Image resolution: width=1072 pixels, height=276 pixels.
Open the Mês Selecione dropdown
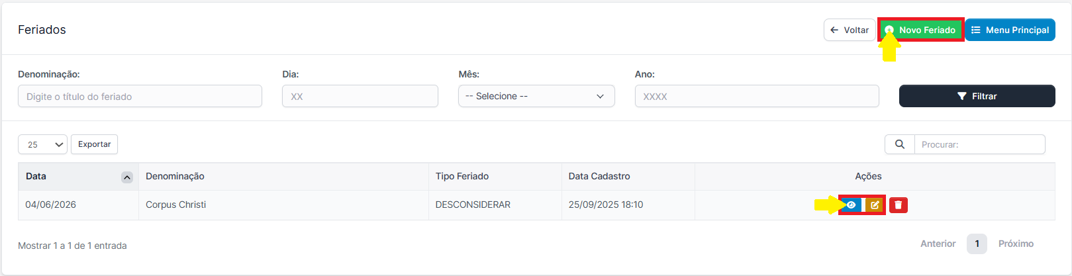tap(536, 96)
